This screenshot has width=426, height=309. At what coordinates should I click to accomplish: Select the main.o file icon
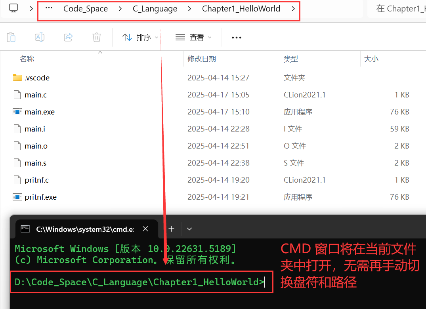pyautogui.click(x=17, y=146)
